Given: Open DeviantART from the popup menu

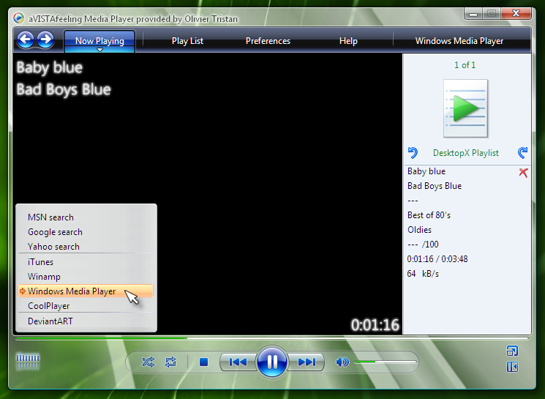Looking at the screenshot, I should pyautogui.click(x=86, y=321).
